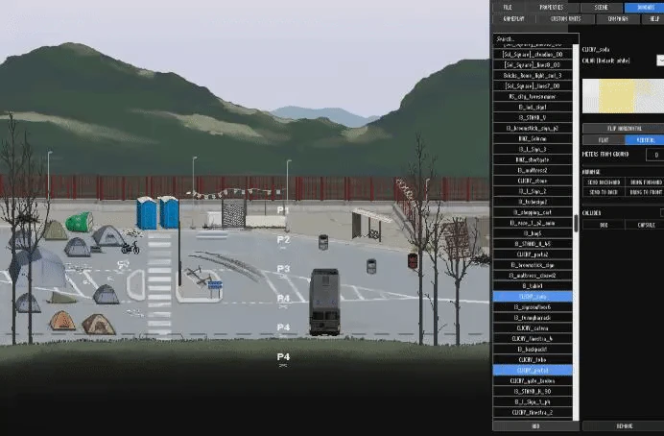
Task: Click the object list scrollbar handle
Action: 576,224
